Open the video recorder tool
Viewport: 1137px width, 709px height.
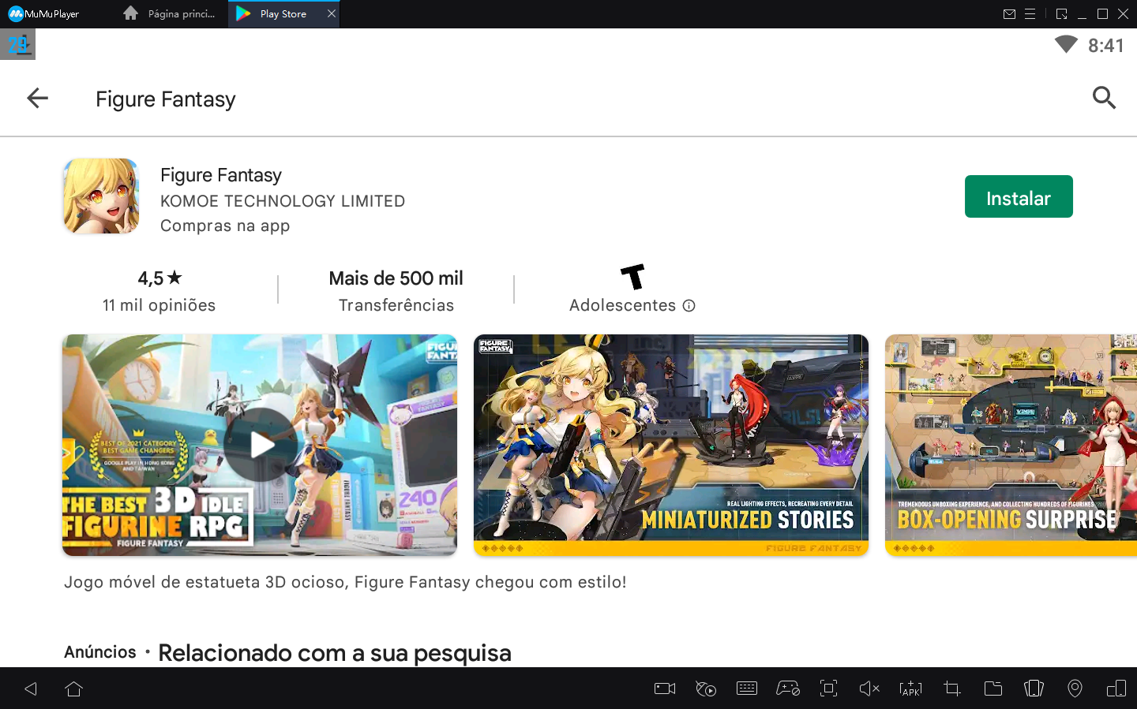point(665,688)
